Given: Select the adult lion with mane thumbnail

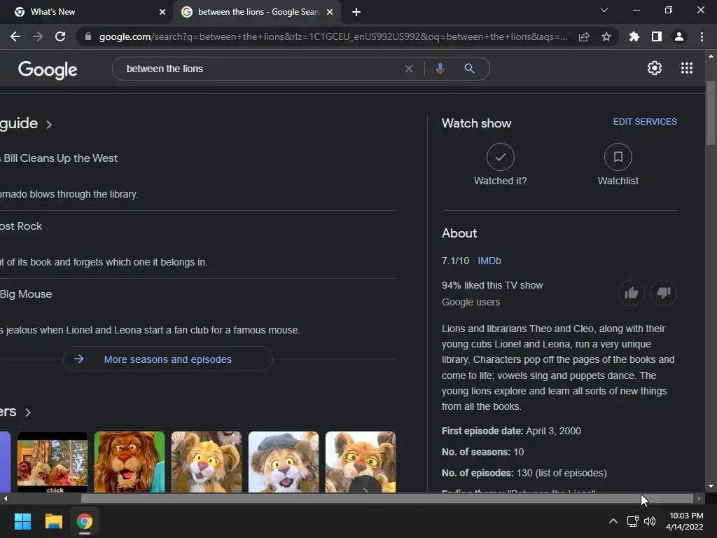Looking at the screenshot, I should click(x=130, y=462).
